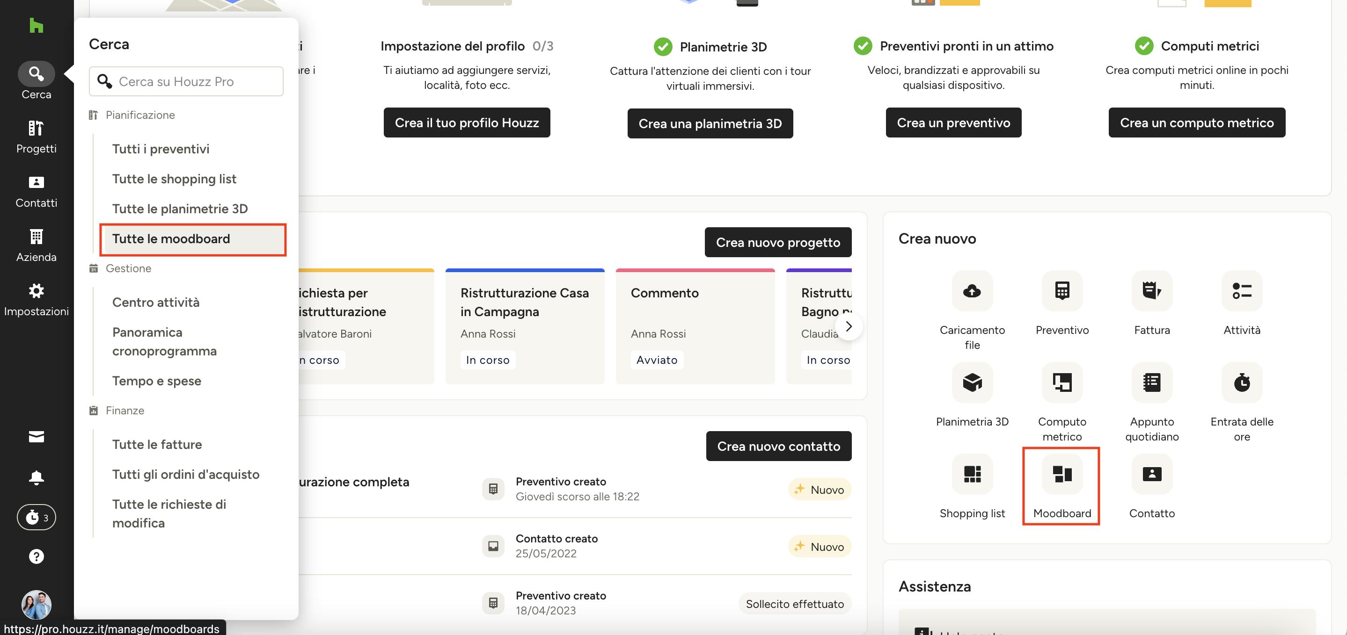The image size is (1347, 635).
Task: Create new Preventivo from Crea nuovo
Action: point(1062,290)
